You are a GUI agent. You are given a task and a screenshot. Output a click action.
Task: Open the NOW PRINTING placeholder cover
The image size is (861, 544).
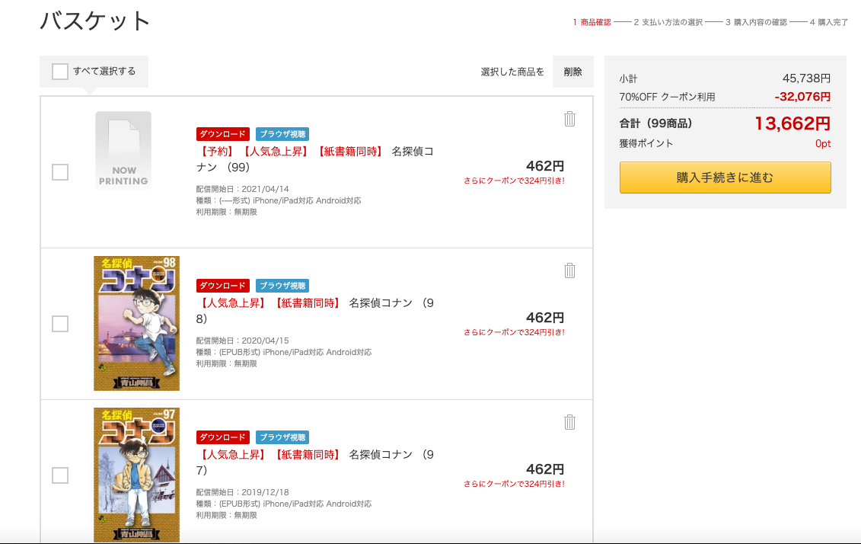[123, 151]
